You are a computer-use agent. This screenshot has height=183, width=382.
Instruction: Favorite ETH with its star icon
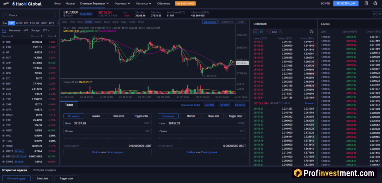tap(3, 47)
